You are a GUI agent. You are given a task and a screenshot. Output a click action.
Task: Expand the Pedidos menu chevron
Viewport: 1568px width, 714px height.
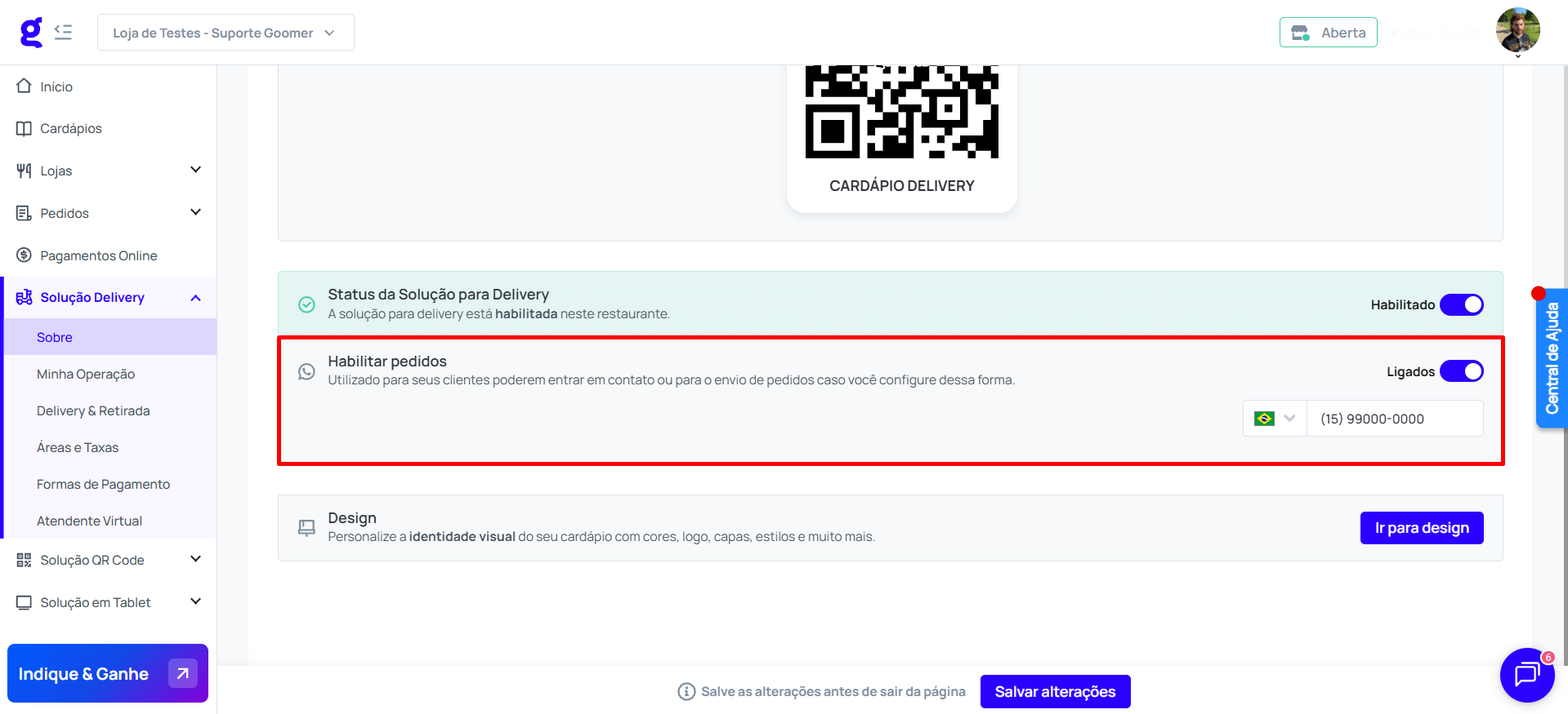click(x=195, y=212)
